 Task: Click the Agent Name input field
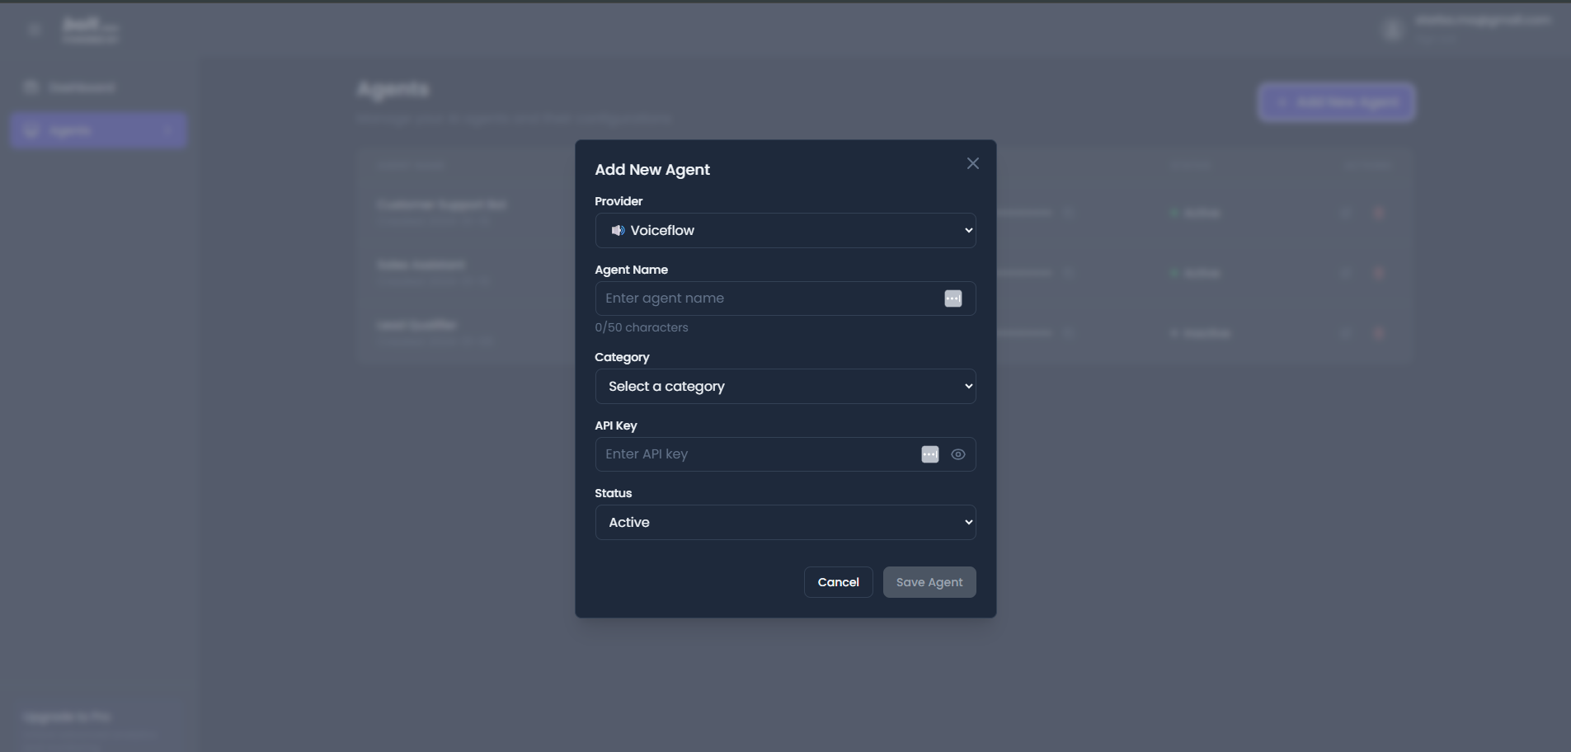click(785, 298)
